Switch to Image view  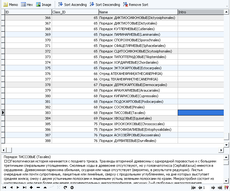coord(44,5)
